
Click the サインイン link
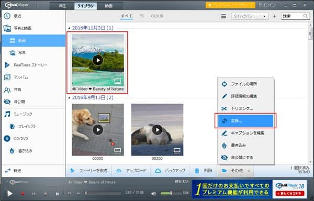[267, 5]
